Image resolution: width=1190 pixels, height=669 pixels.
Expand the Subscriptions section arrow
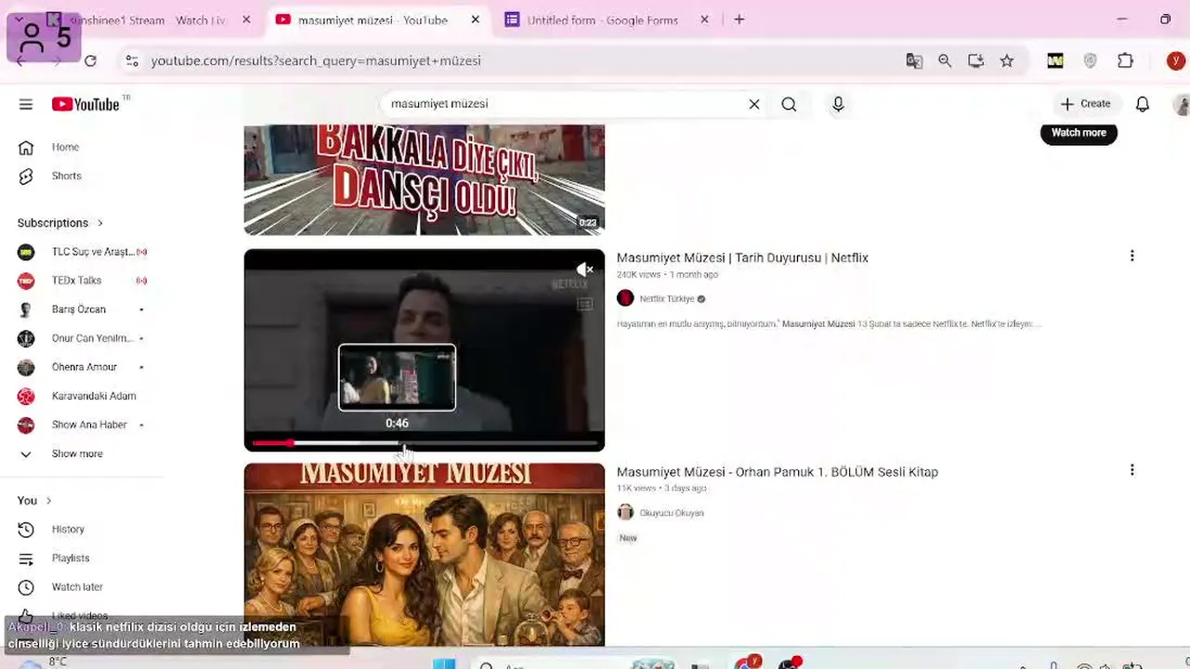(100, 223)
